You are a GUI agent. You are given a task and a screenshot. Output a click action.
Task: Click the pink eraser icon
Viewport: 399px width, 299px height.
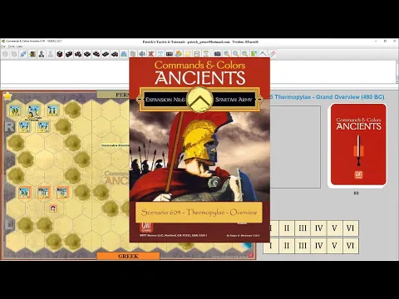click(x=272, y=54)
